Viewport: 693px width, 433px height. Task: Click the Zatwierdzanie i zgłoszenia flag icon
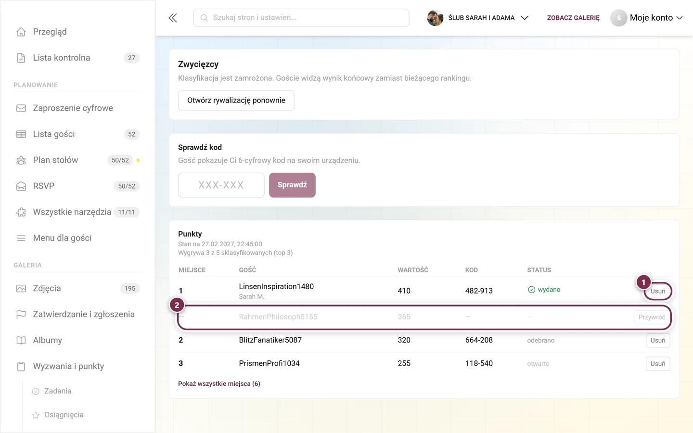coord(21,315)
